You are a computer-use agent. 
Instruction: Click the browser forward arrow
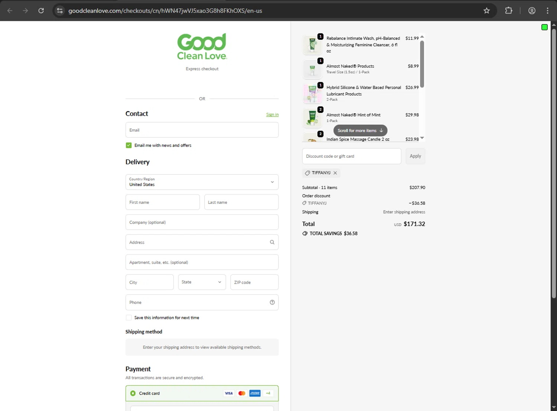click(x=25, y=11)
